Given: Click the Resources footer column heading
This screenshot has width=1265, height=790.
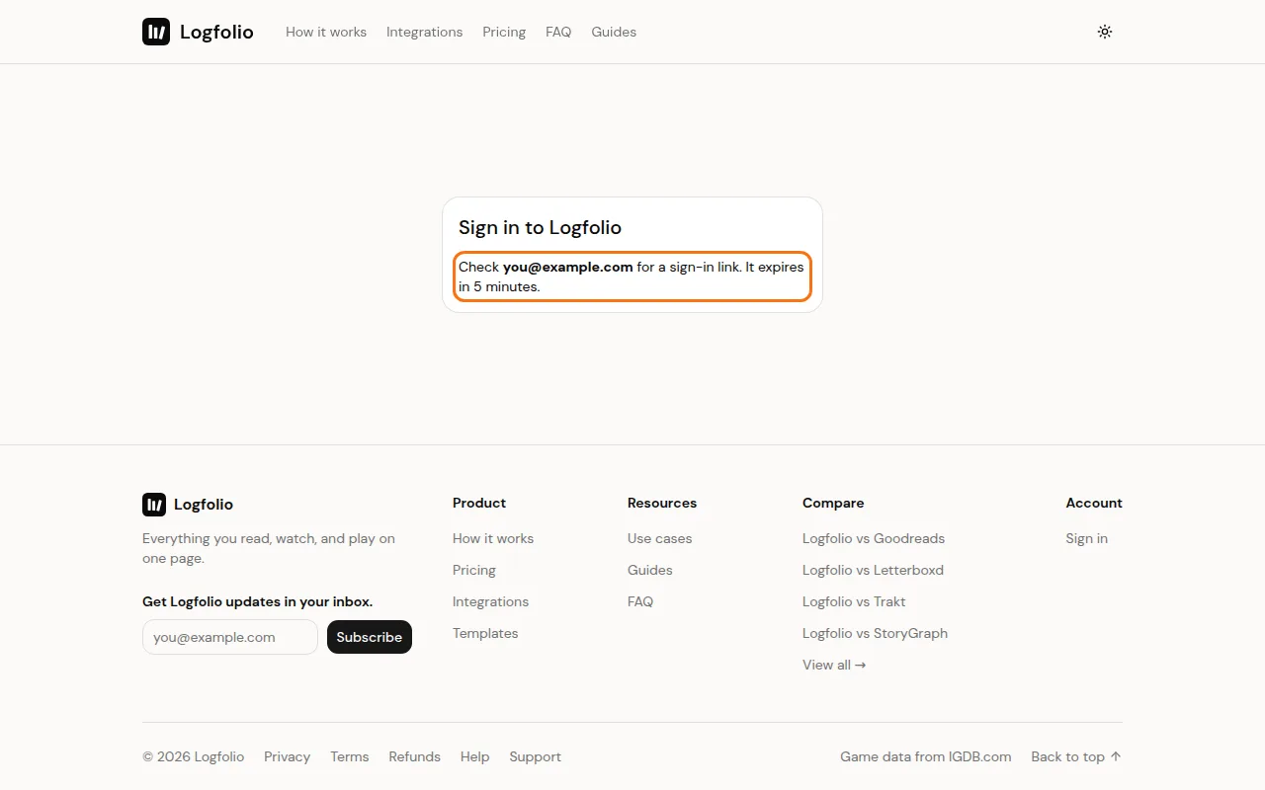Looking at the screenshot, I should [662, 503].
